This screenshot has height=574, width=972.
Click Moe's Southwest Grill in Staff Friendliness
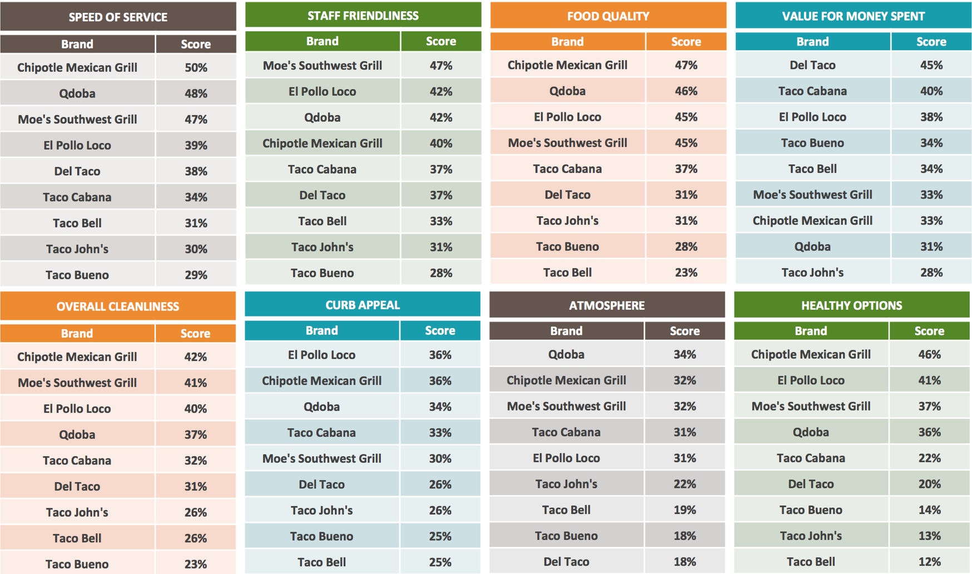[x=322, y=66]
